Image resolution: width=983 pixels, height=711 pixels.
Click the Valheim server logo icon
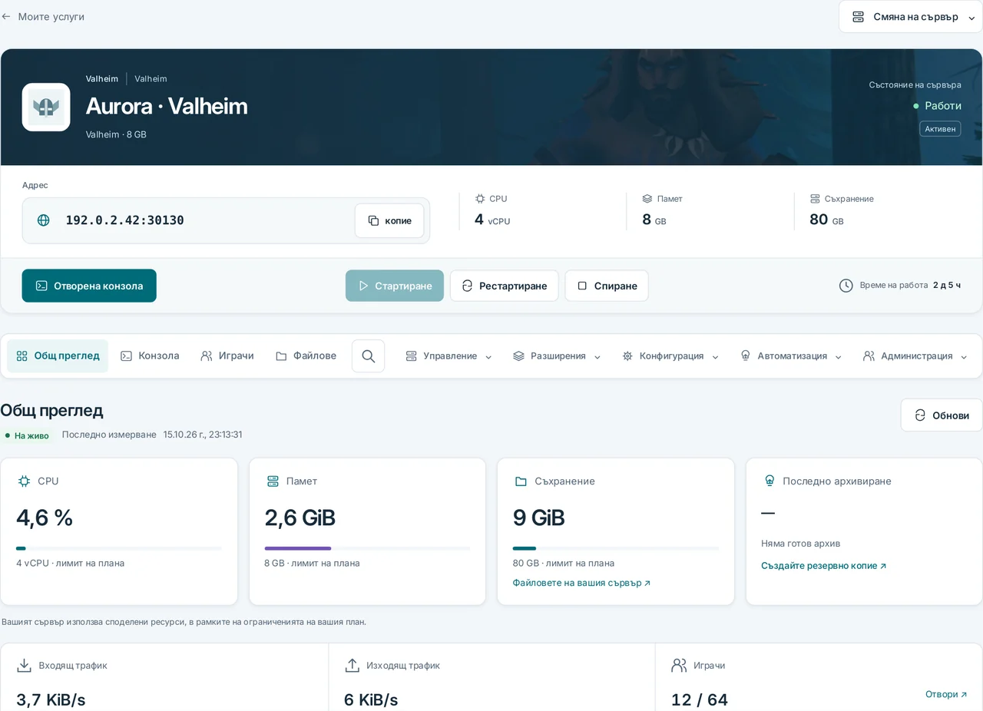(x=46, y=107)
